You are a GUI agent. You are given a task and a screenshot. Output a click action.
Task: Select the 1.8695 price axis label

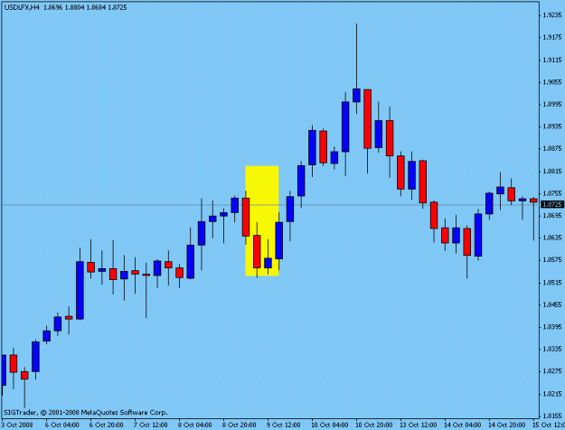pos(552,216)
